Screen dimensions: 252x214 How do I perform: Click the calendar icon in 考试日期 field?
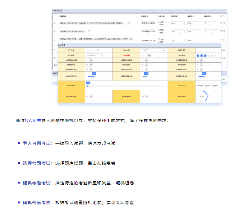click(x=102, y=55)
